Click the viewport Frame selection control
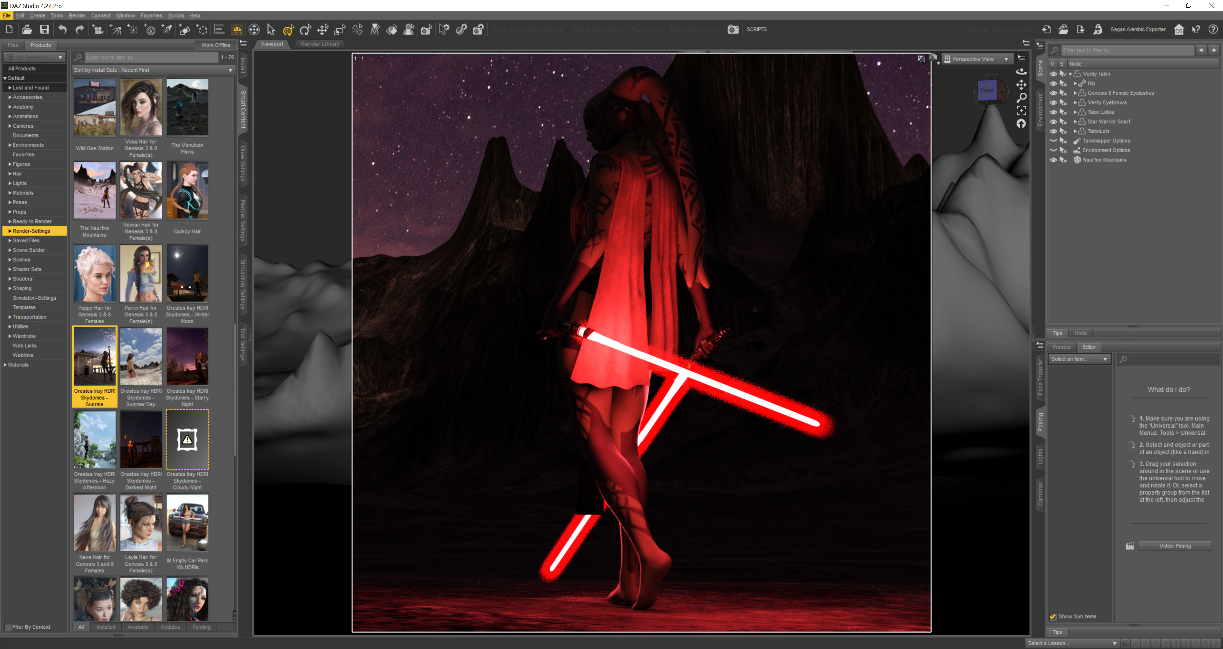 click(1021, 111)
